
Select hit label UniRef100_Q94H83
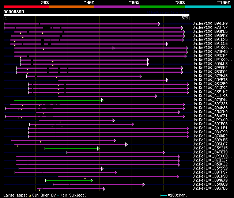[x=210, y=108]
